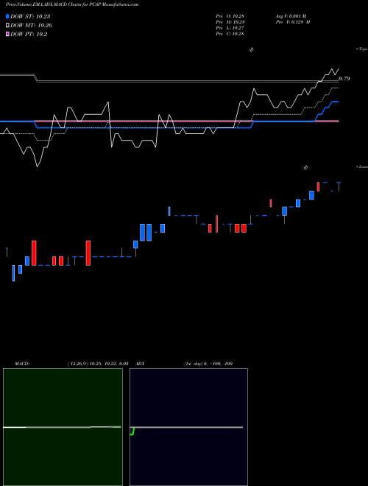Image resolution: width=368 pixels, height=486 pixels.
Task: Click the 'Pre V: 0.128 M' volume text
Action: (x=293, y=22)
